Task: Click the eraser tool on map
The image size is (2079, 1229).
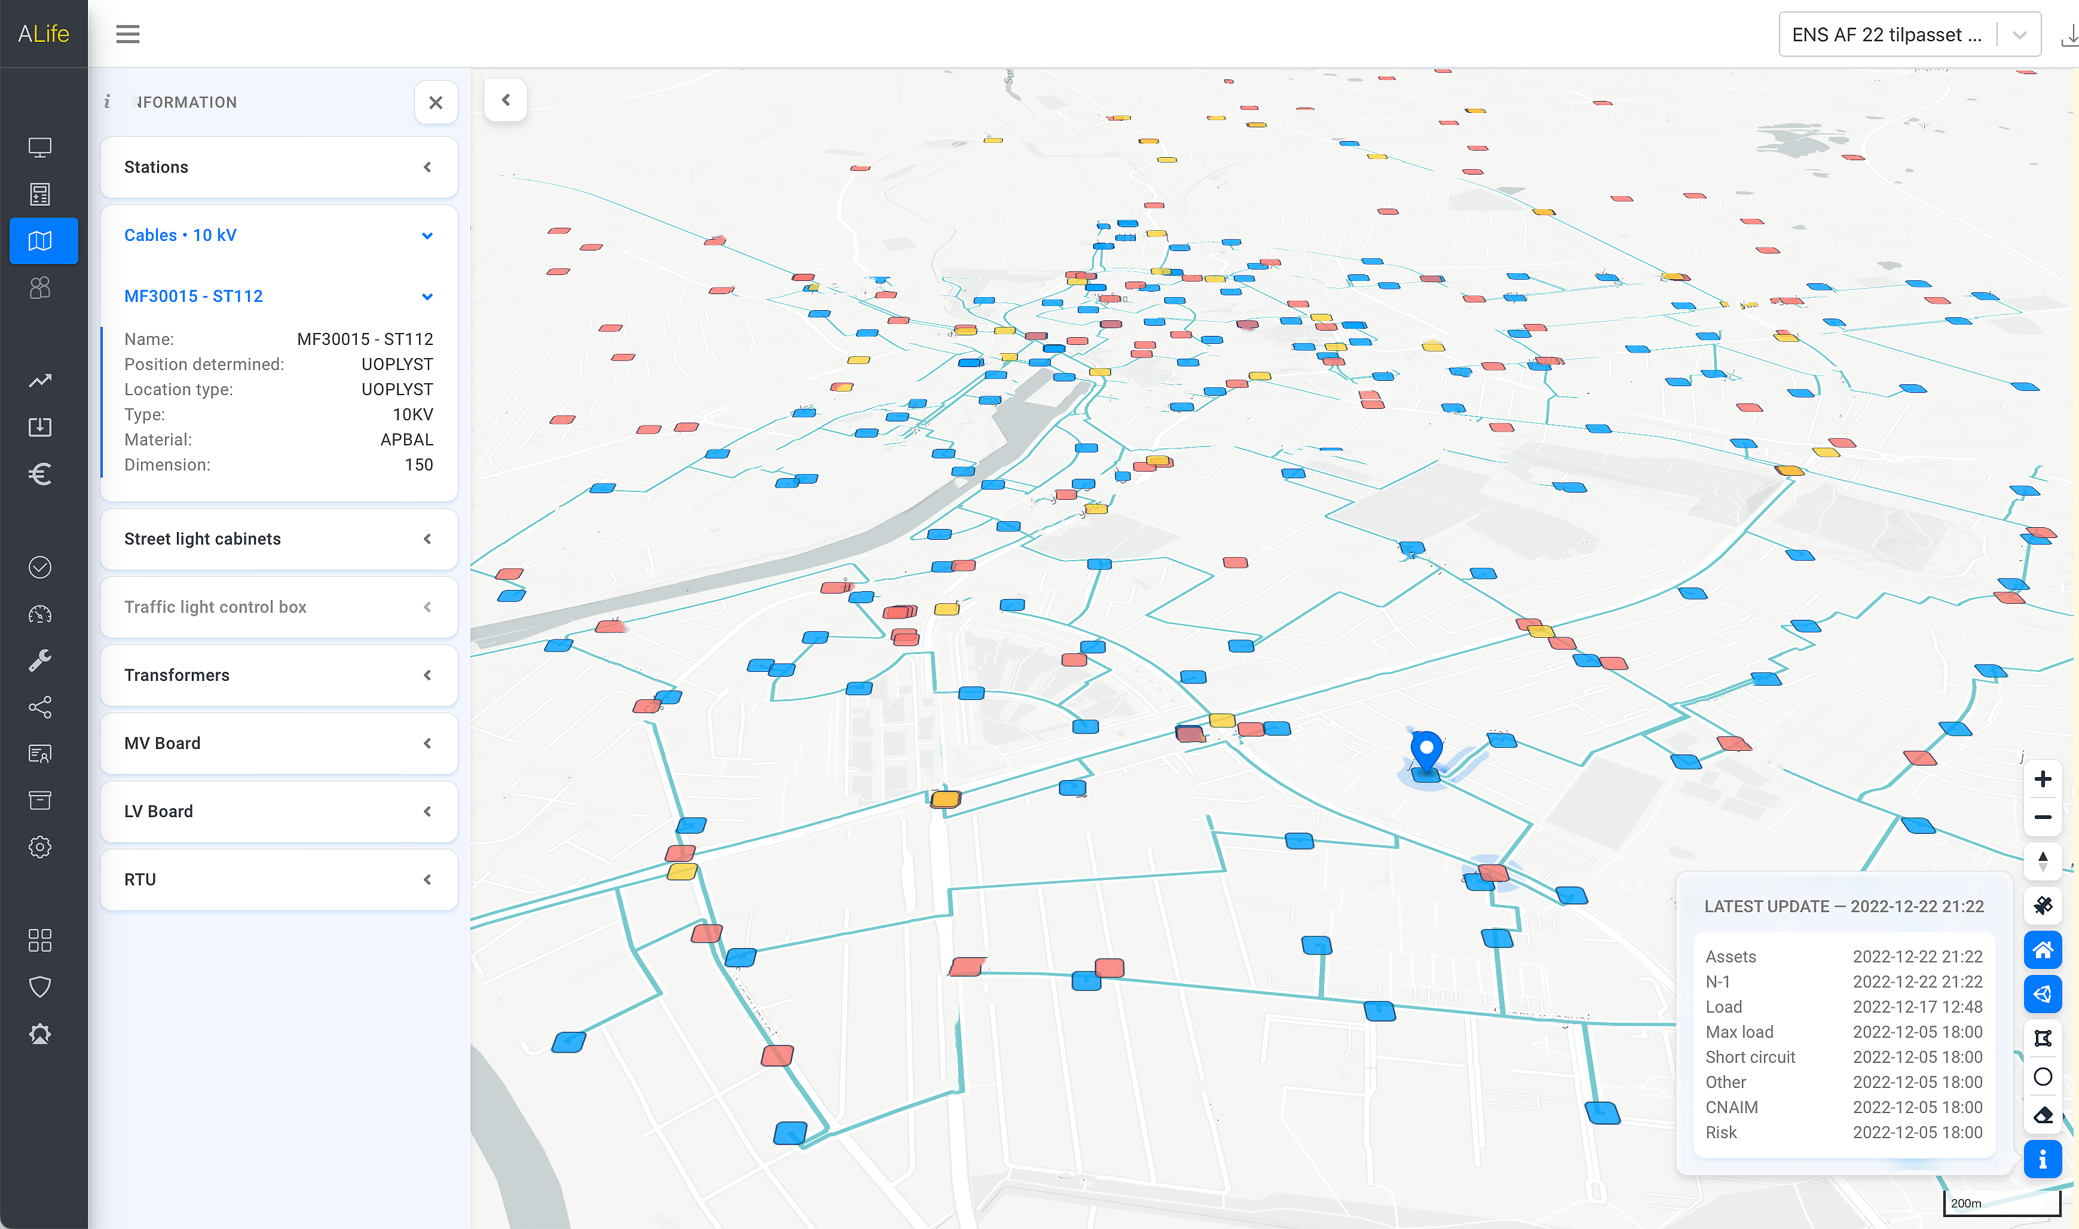Action: pyautogui.click(x=2042, y=1115)
